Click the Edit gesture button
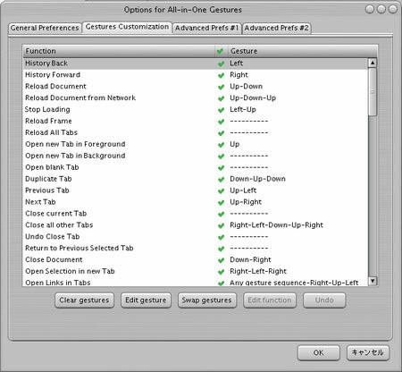The height and width of the screenshot is (372, 402). coord(146,300)
